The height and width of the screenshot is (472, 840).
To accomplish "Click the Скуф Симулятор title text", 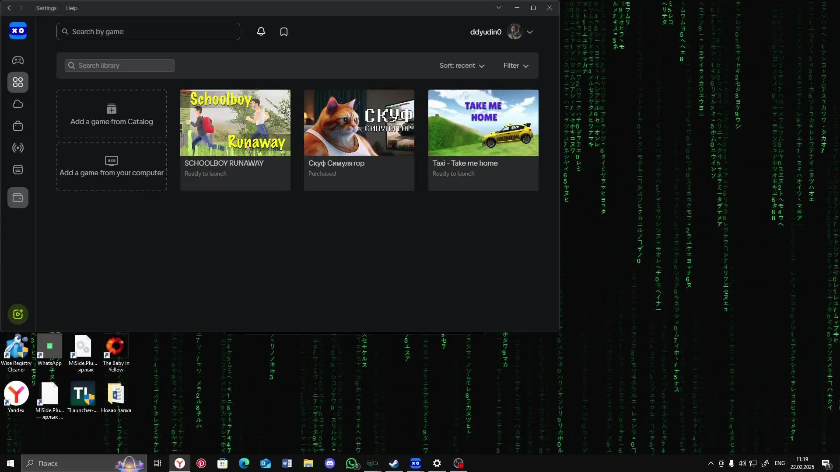I will [336, 163].
